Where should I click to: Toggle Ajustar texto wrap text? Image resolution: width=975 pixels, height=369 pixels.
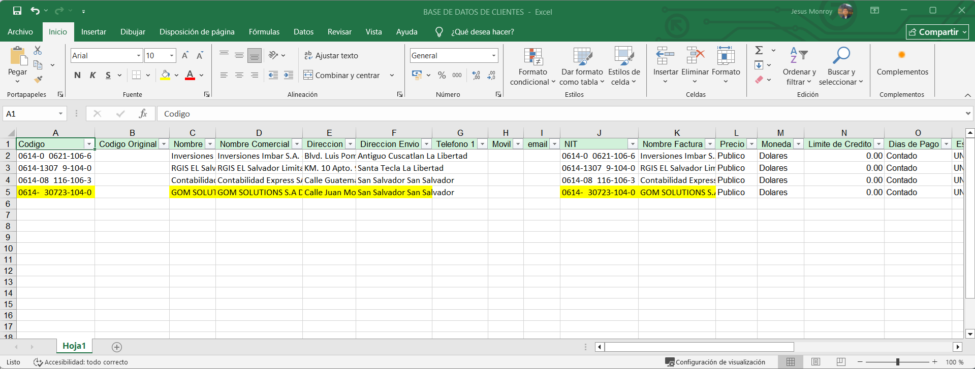(x=331, y=55)
